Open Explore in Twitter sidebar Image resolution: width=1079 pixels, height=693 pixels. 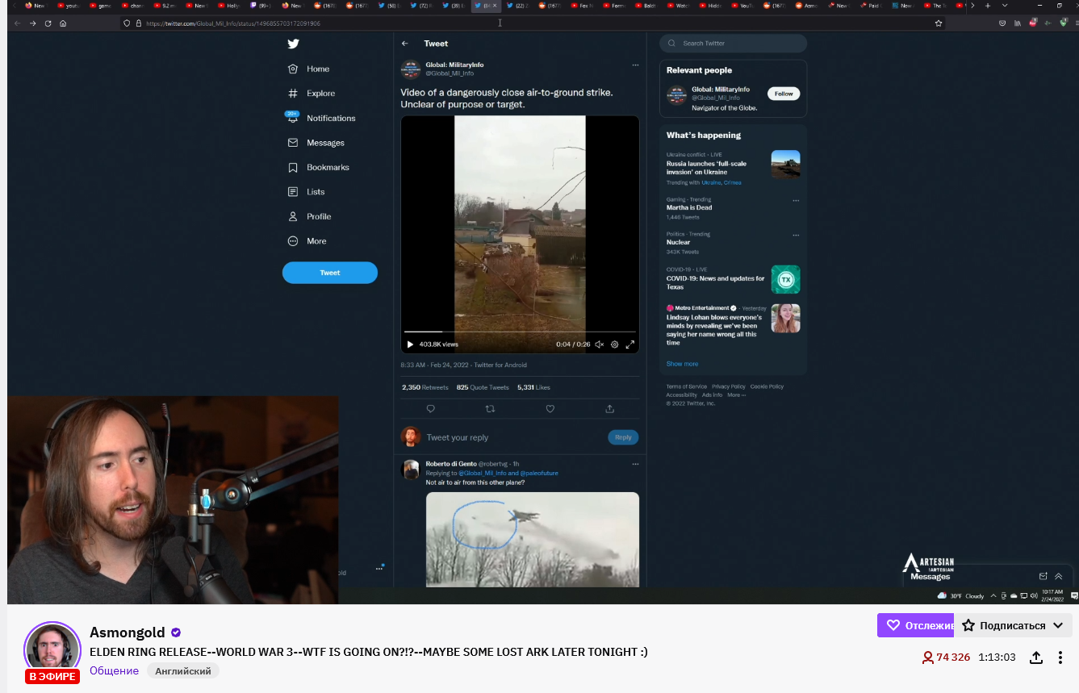[x=312, y=94]
